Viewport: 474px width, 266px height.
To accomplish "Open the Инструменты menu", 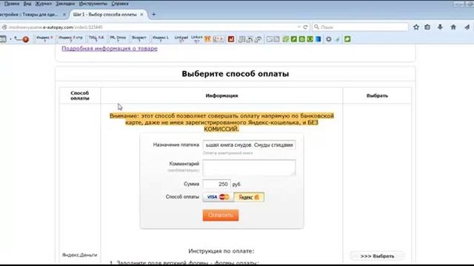I will click(x=93, y=4).
